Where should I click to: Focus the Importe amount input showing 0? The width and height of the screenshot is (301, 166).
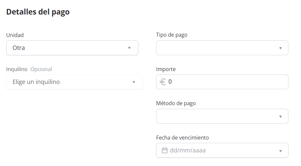(x=224, y=82)
